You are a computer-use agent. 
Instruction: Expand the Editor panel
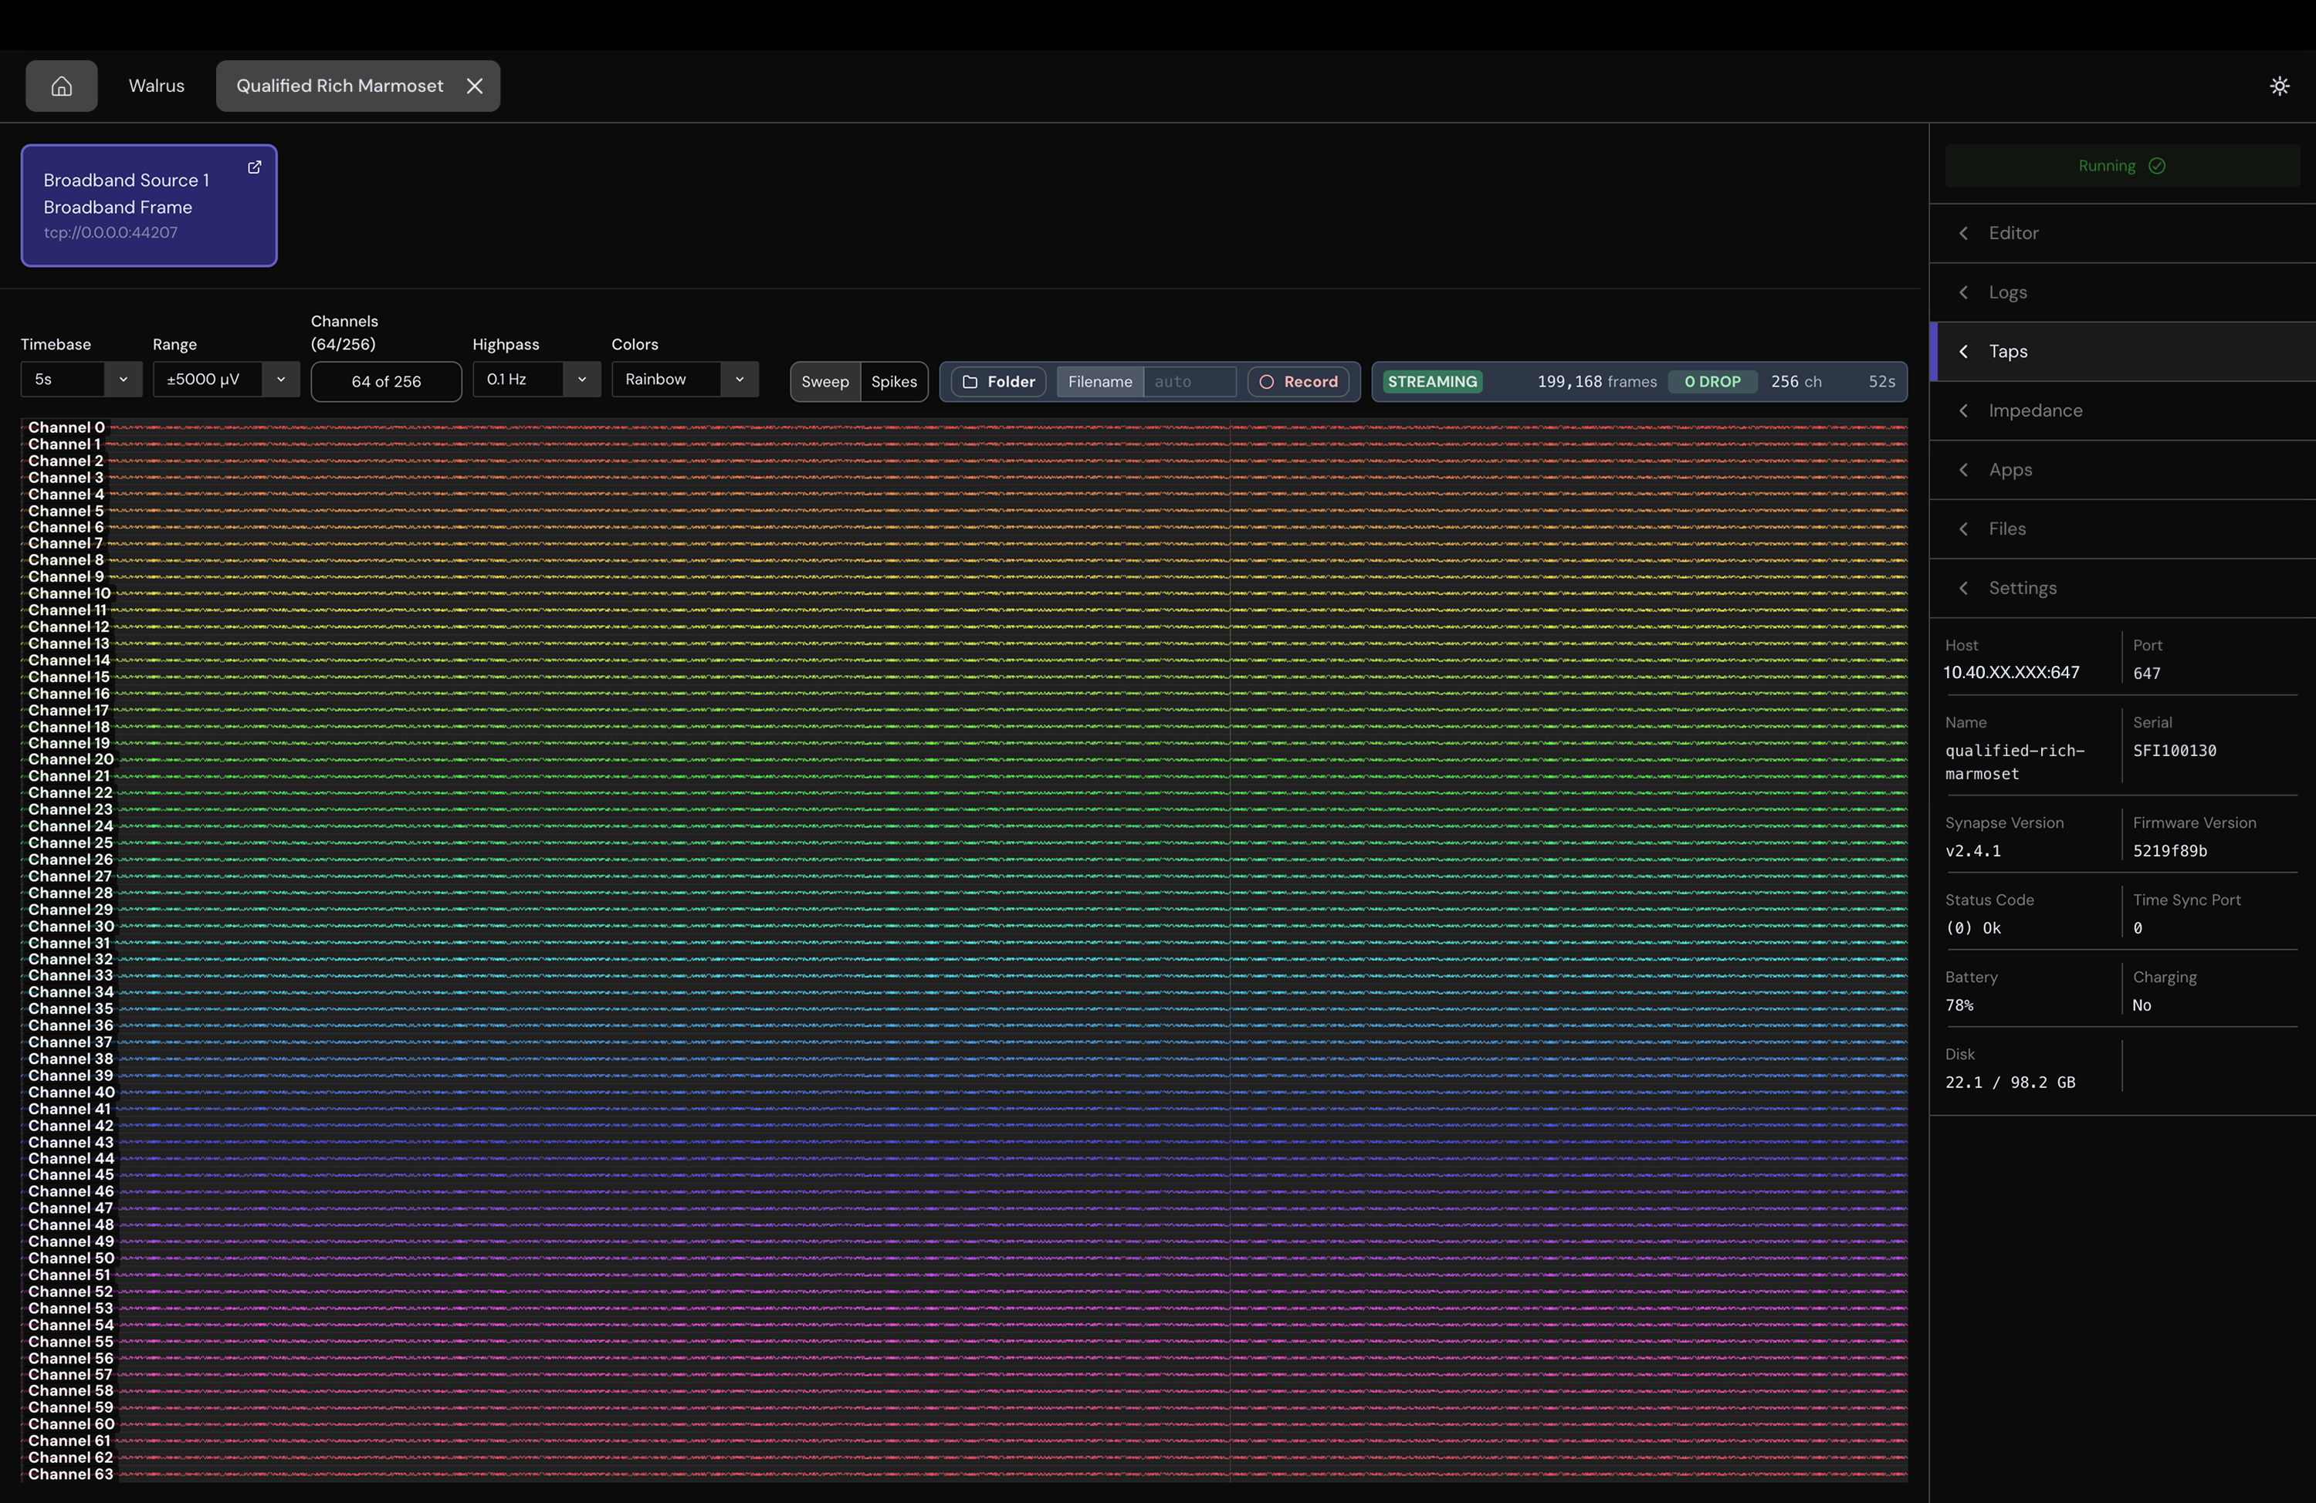point(2122,234)
